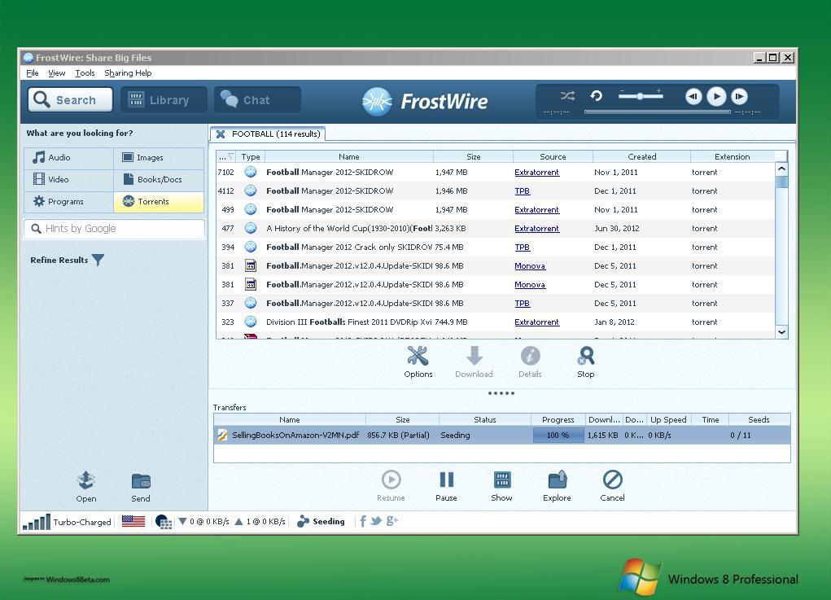Sort results by the Source column

[x=553, y=157]
